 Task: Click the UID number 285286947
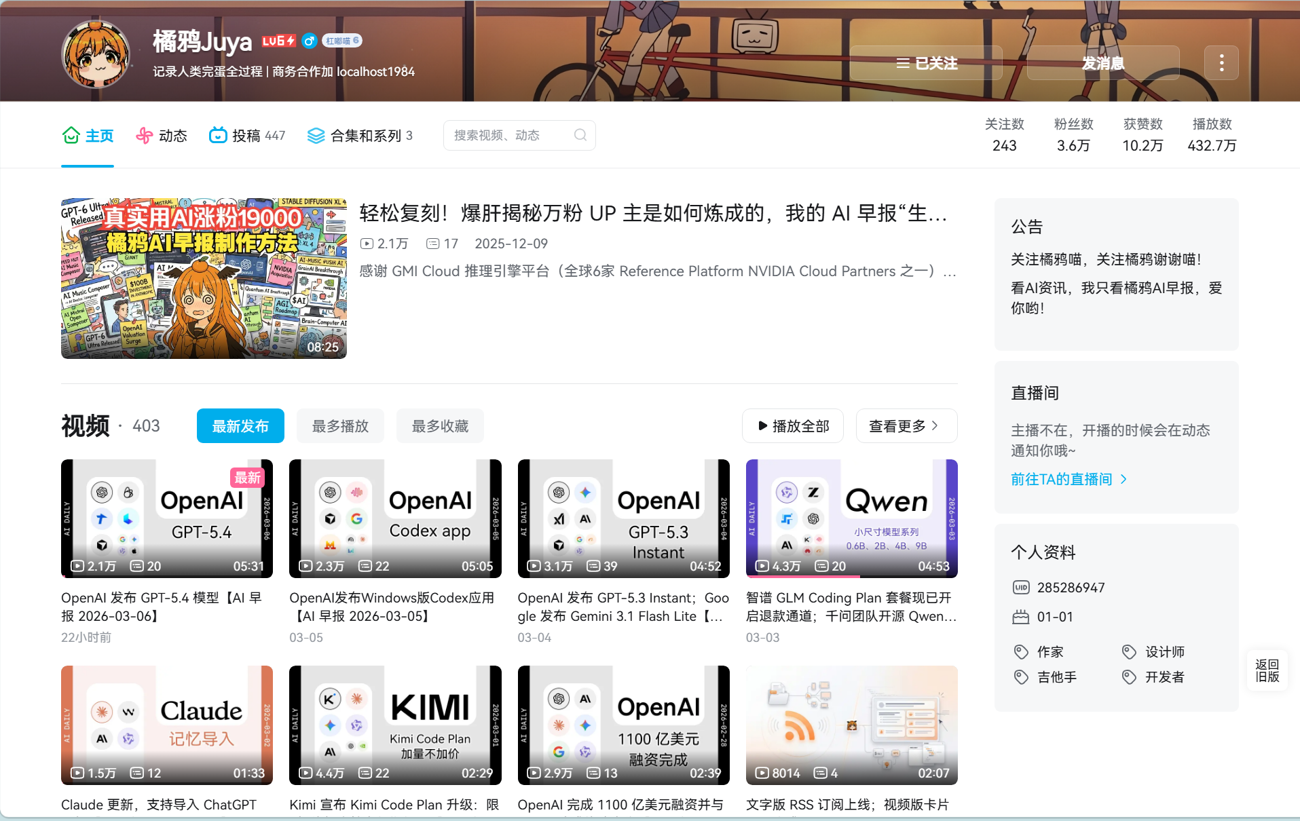pyautogui.click(x=1071, y=588)
